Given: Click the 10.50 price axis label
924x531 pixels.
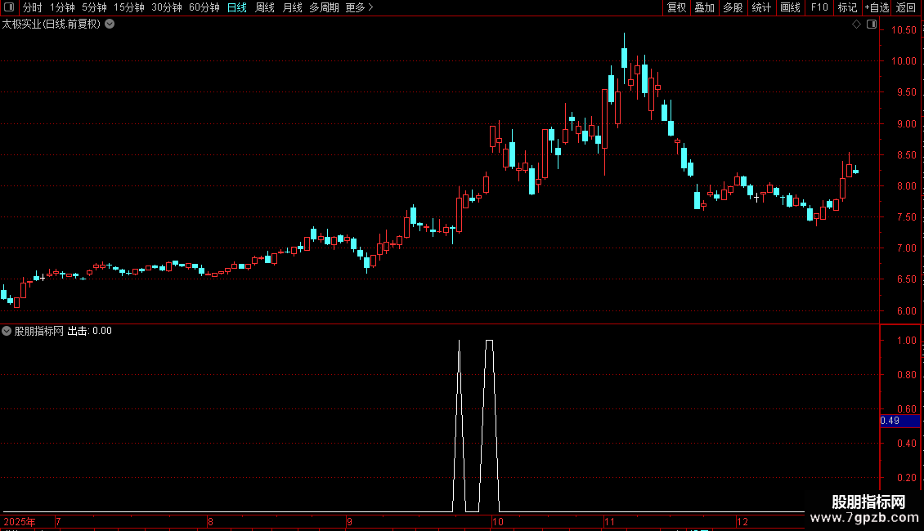Looking at the screenshot, I should (x=904, y=30).
